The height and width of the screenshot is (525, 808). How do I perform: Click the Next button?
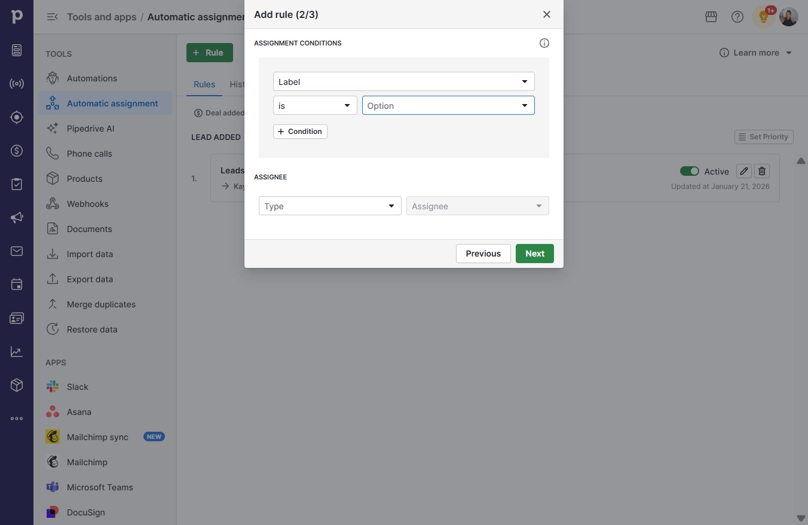[535, 254]
